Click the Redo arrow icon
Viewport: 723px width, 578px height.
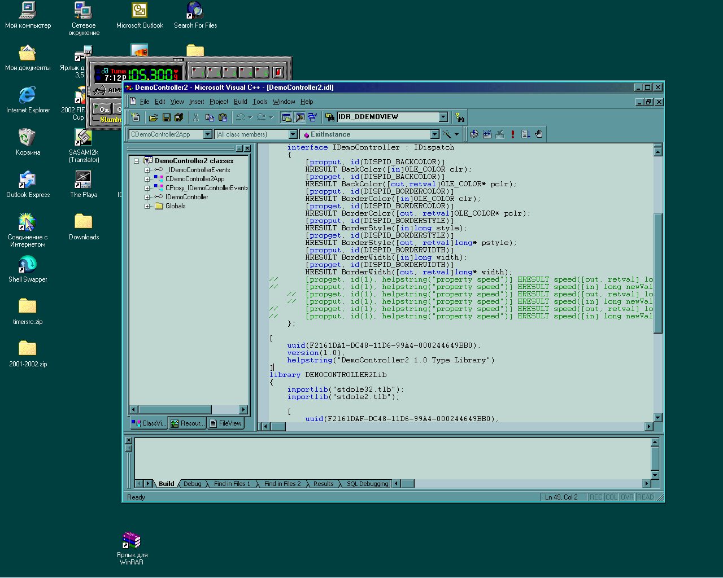point(261,117)
